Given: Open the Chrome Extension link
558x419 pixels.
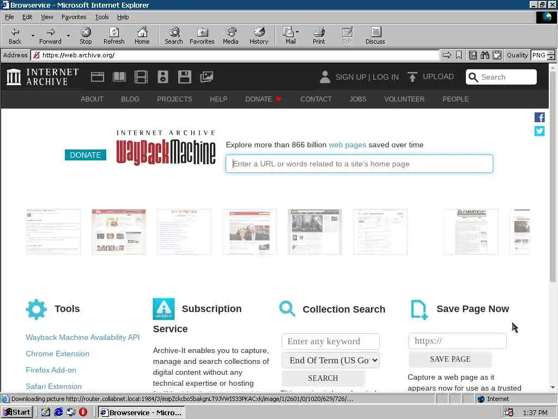Looking at the screenshot, I should coord(57,354).
